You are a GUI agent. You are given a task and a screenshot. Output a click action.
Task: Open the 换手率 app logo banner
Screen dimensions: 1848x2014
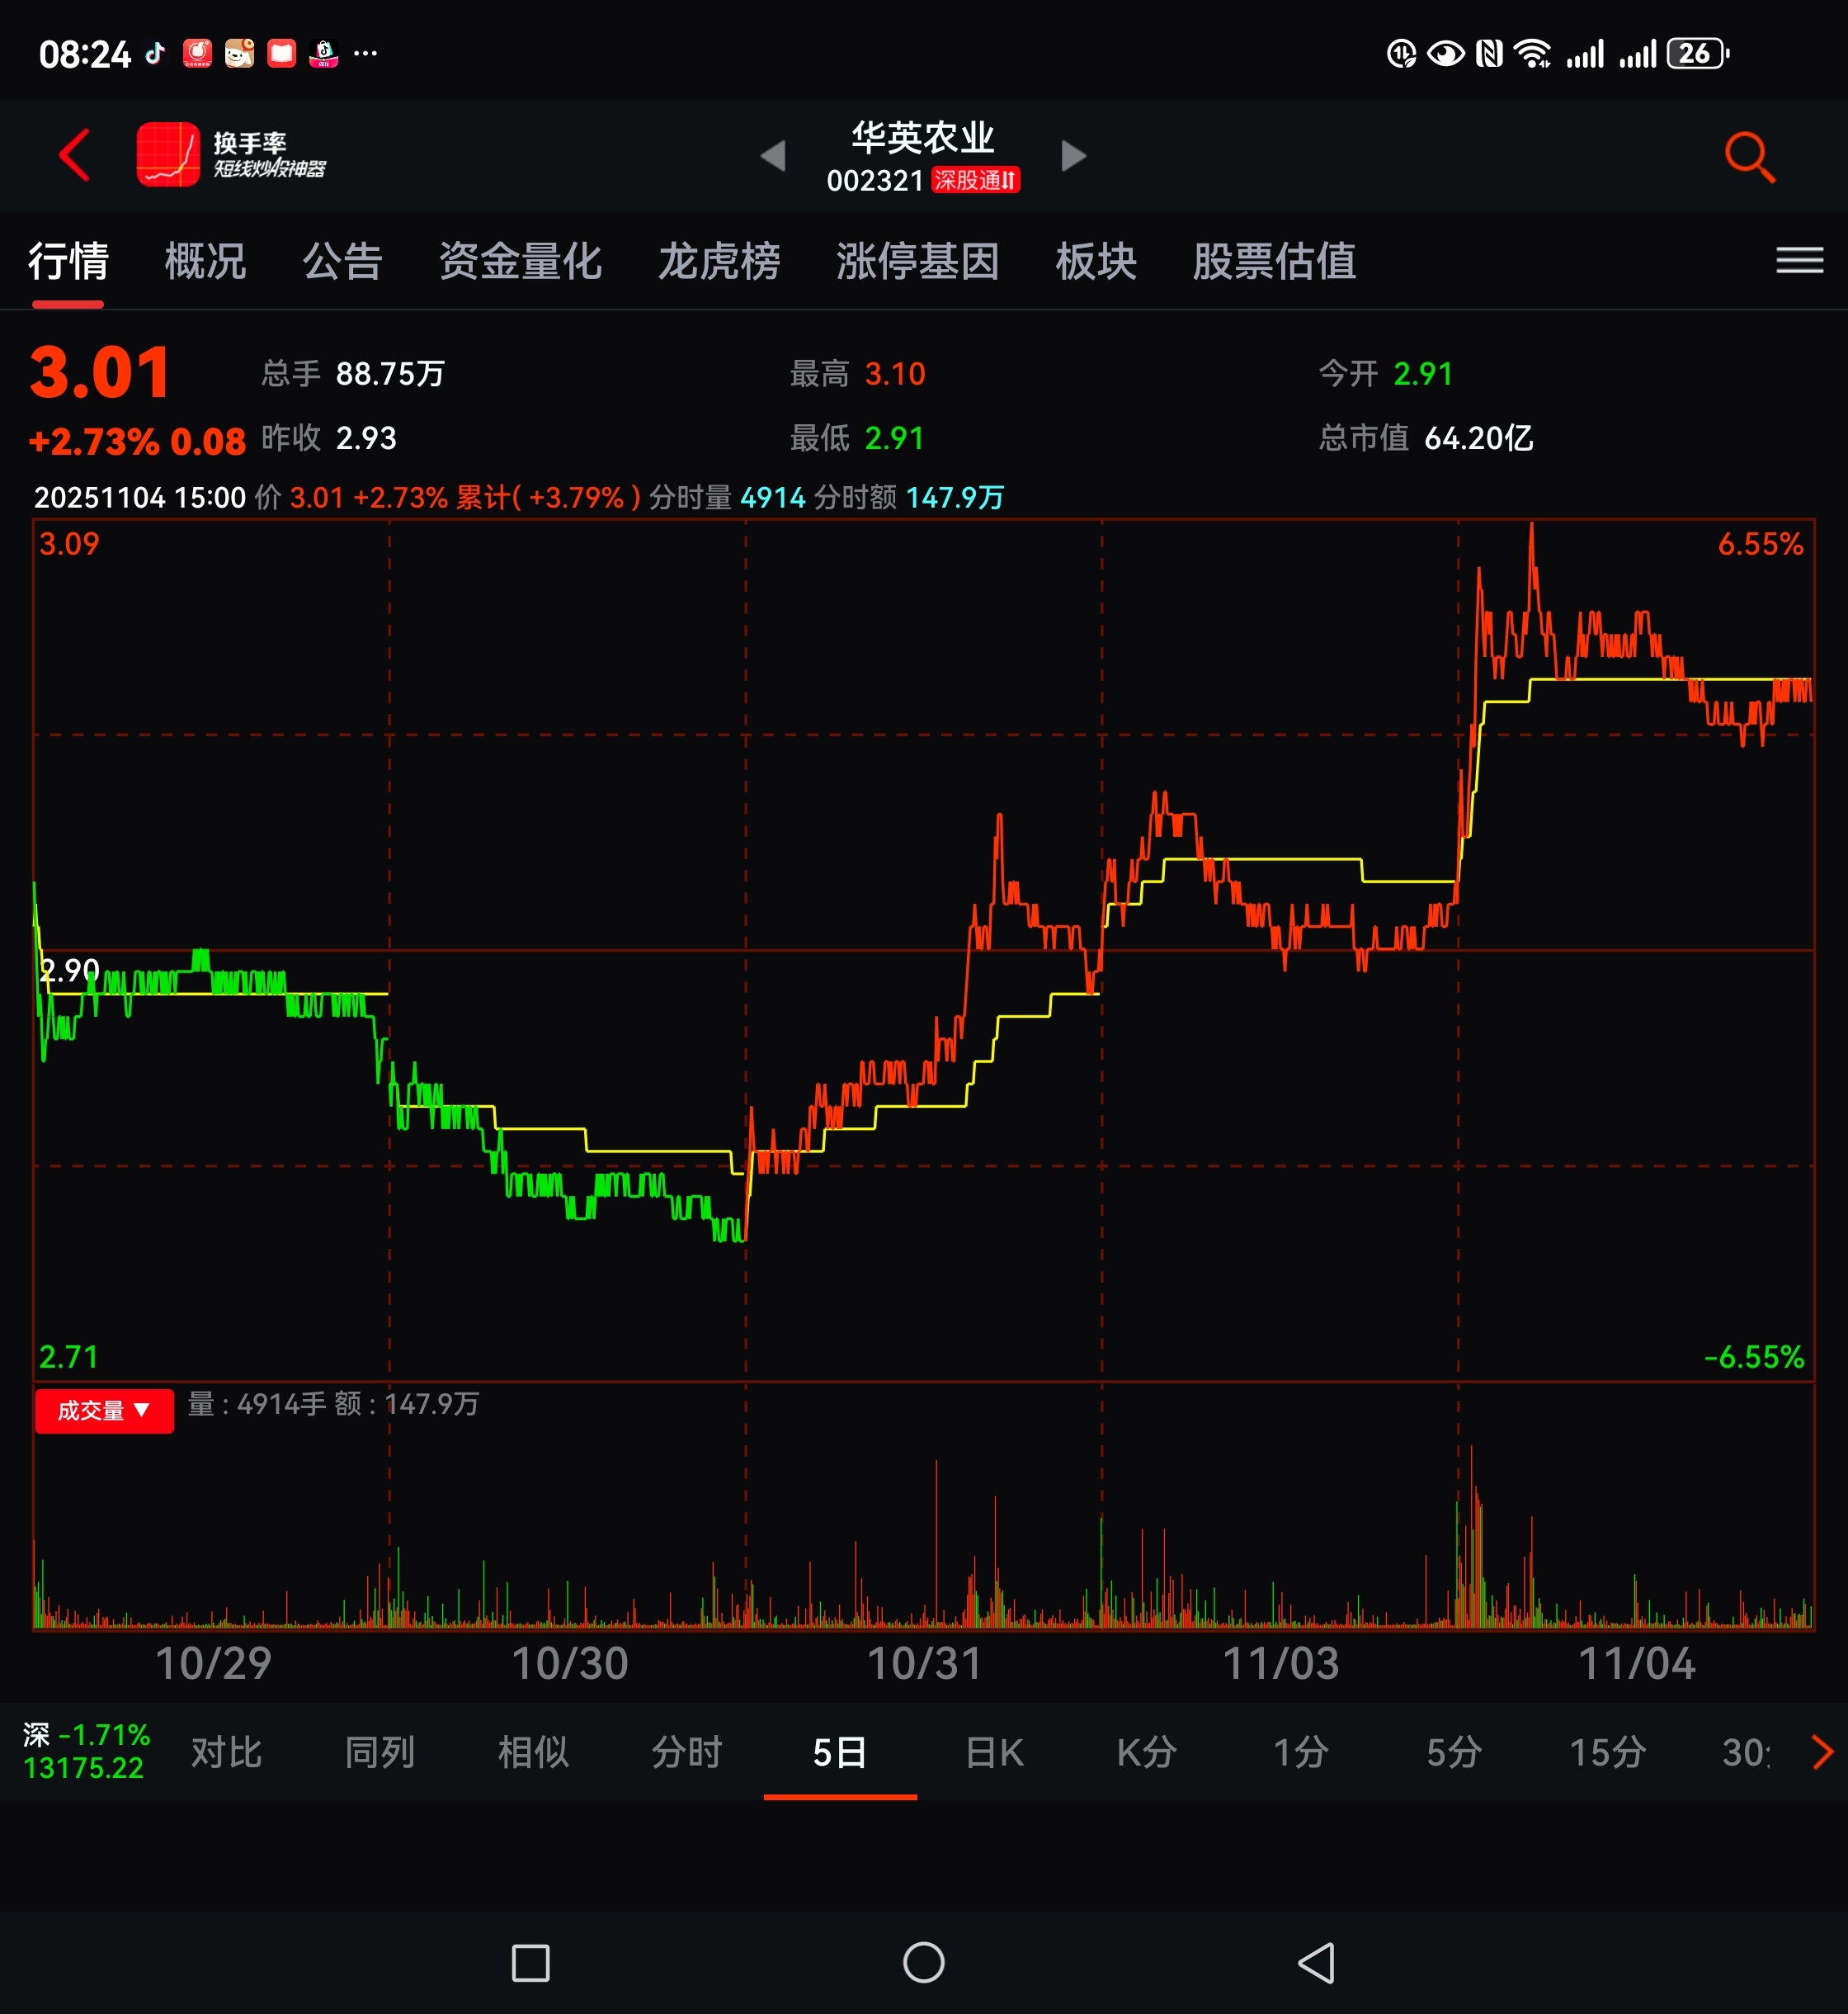[x=232, y=155]
